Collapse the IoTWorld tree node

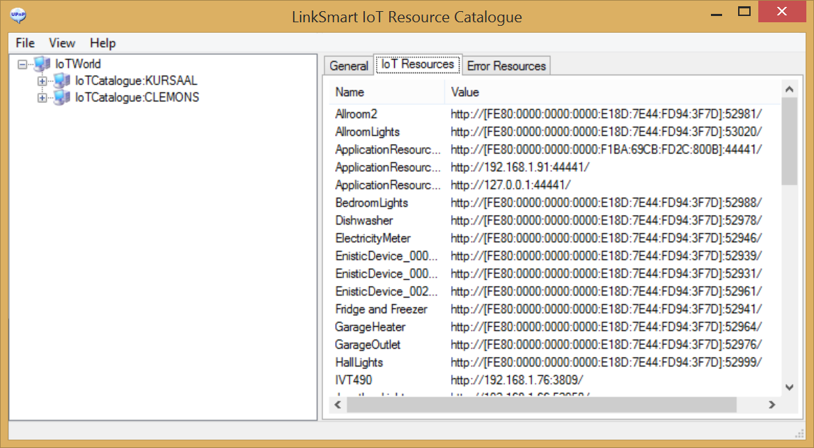click(22, 64)
